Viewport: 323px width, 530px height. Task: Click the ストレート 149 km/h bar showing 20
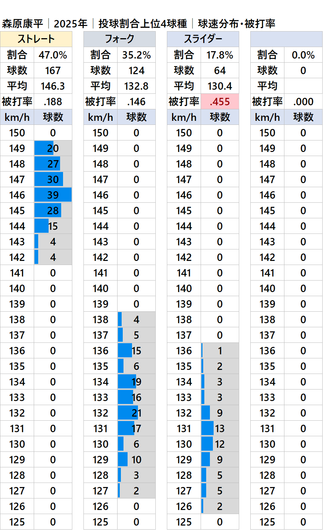(x=53, y=148)
